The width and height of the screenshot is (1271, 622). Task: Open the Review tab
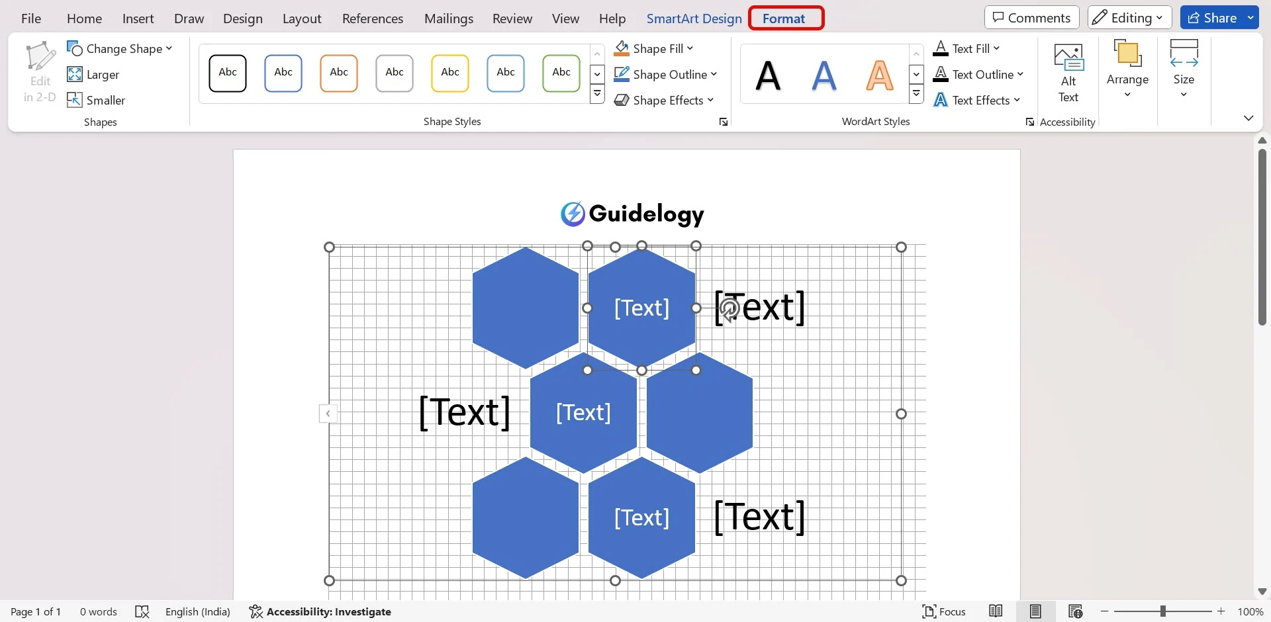coord(512,19)
